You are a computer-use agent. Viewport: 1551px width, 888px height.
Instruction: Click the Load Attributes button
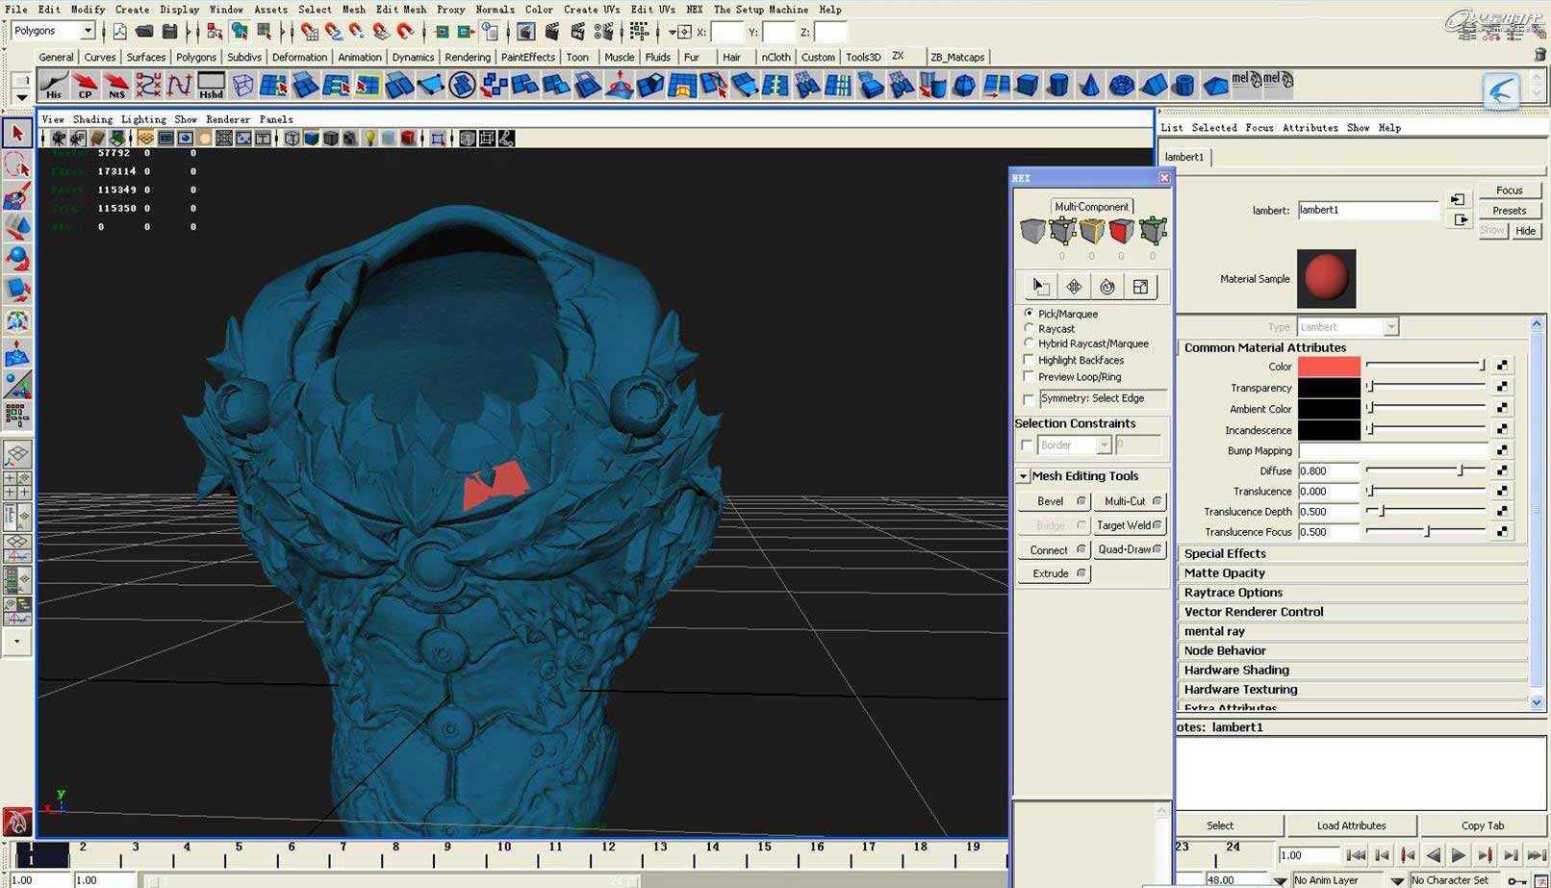click(x=1351, y=825)
